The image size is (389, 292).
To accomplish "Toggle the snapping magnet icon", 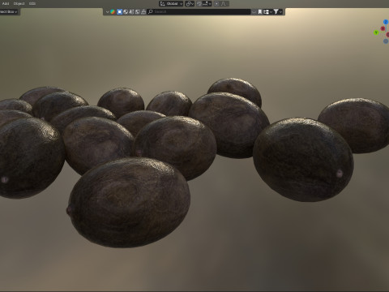I will point(199,3).
